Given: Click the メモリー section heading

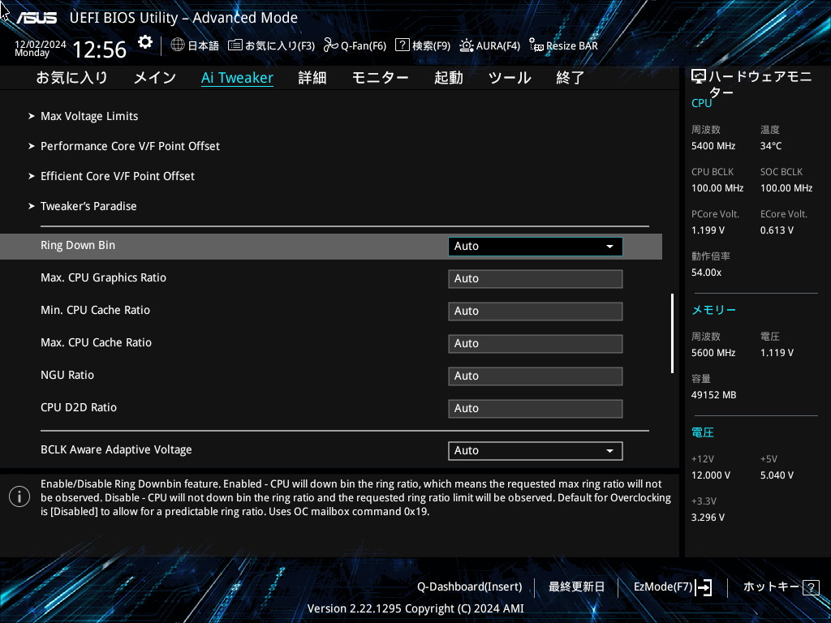Looking at the screenshot, I should click(x=713, y=310).
